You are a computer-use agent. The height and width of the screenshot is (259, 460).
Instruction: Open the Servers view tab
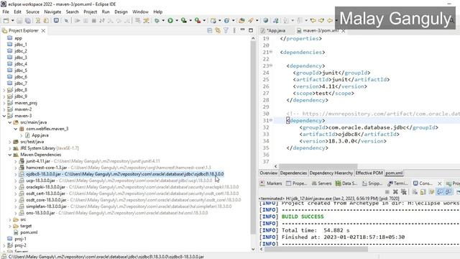(x=321, y=183)
